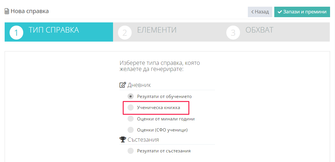Click the chevron icon in the Назад button

click(x=252, y=12)
